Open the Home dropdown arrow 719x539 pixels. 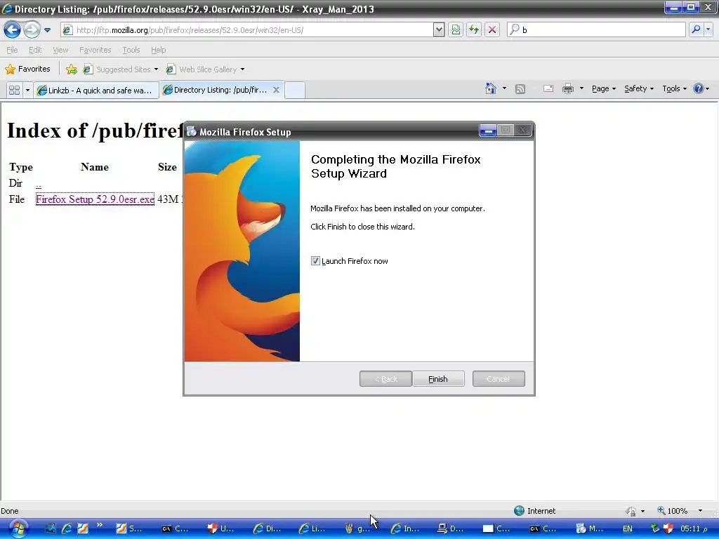504,88
